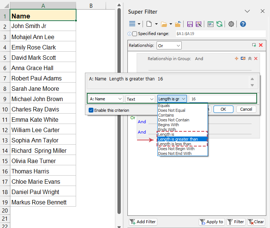Check the Specified range checkbox
The width and height of the screenshot is (270, 228).
coord(135,34)
